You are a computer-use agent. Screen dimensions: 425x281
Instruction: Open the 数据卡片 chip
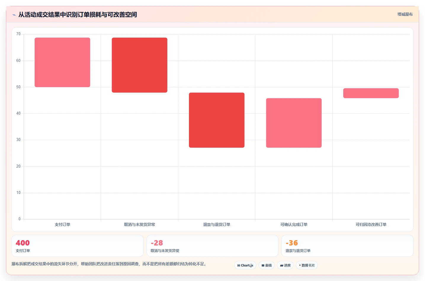click(x=307, y=265)
